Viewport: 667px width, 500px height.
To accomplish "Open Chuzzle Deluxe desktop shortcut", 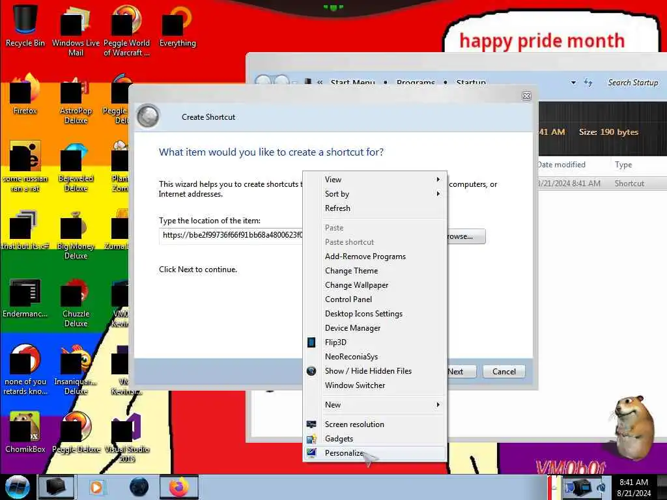I will tap(76, 303).
